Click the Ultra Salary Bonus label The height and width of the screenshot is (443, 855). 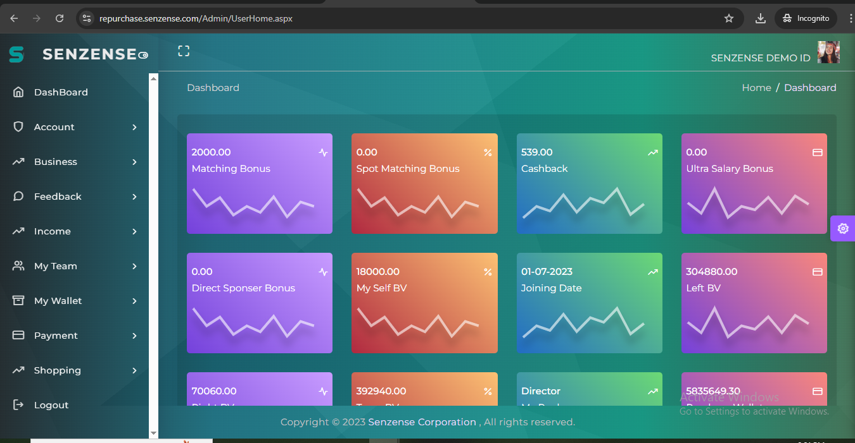click(730, 169)
